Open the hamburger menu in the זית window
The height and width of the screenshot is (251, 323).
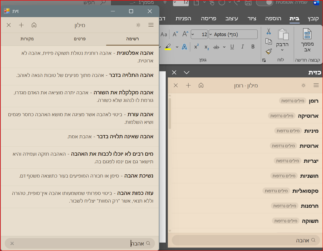pos(151,25)
